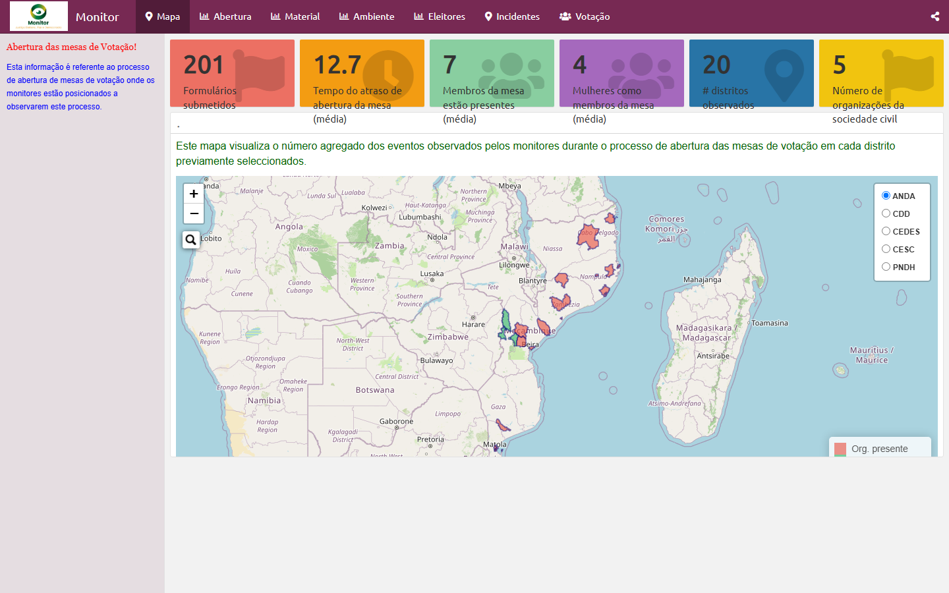Click the Cabo Delgado highlighted district
Viewport: 949px width, 593px height.
(589, 237)
